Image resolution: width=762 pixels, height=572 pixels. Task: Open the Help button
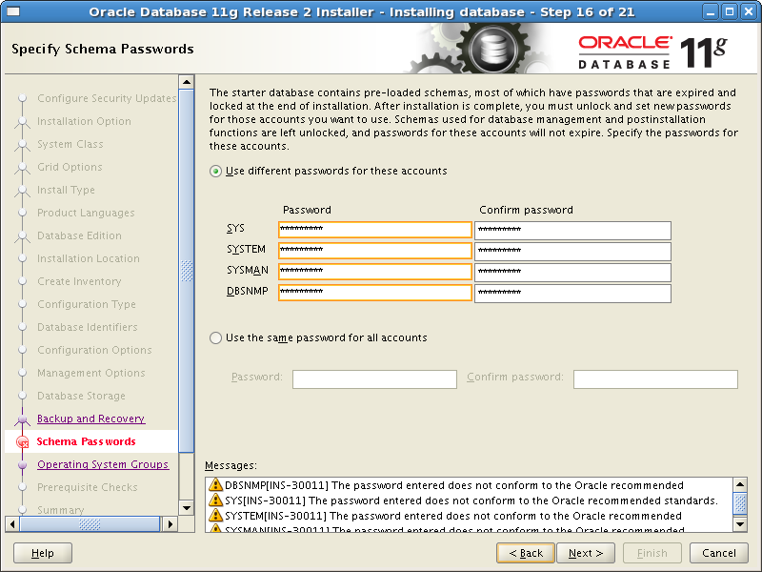point(43,553)
